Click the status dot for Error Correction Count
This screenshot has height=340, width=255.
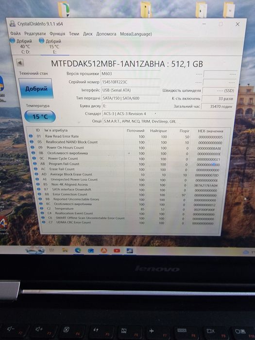[40, 194]
